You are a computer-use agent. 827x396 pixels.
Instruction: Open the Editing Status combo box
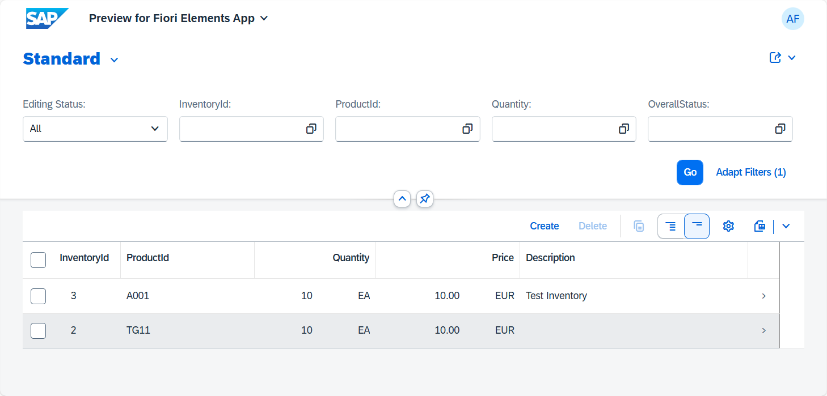95,129
